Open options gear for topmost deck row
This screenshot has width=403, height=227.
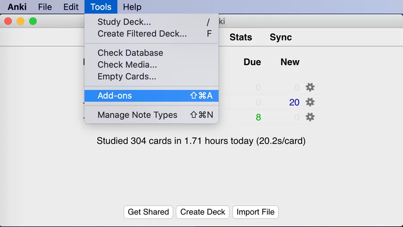(x=310, y=87)
